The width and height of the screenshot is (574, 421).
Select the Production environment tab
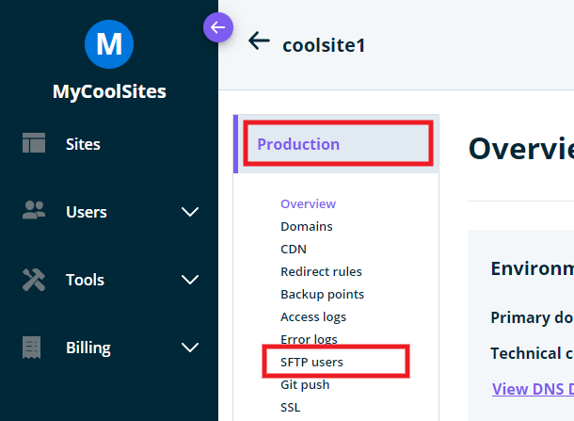[298, 144]
